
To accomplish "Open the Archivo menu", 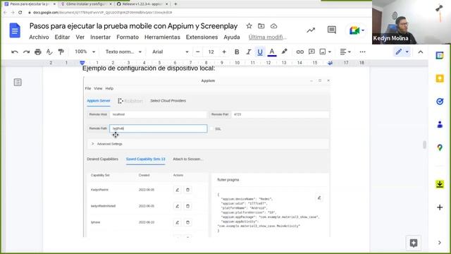I will (x=39, y=37).
